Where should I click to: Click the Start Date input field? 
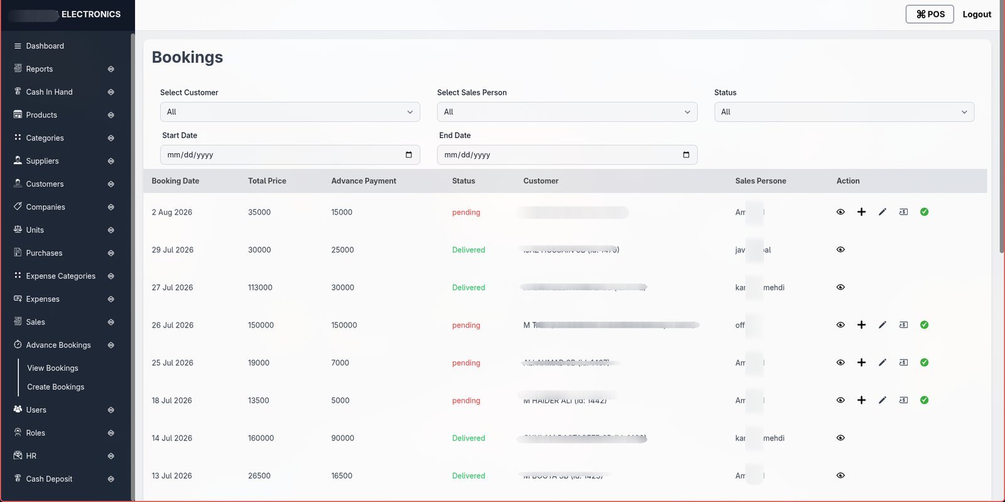tap(290, 155)
